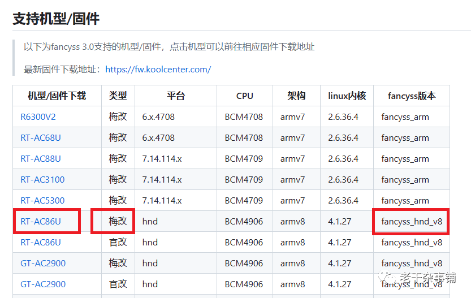
Task: Open RT-AC86U link in the 官改 row
Action: click(x=41, y=243)
